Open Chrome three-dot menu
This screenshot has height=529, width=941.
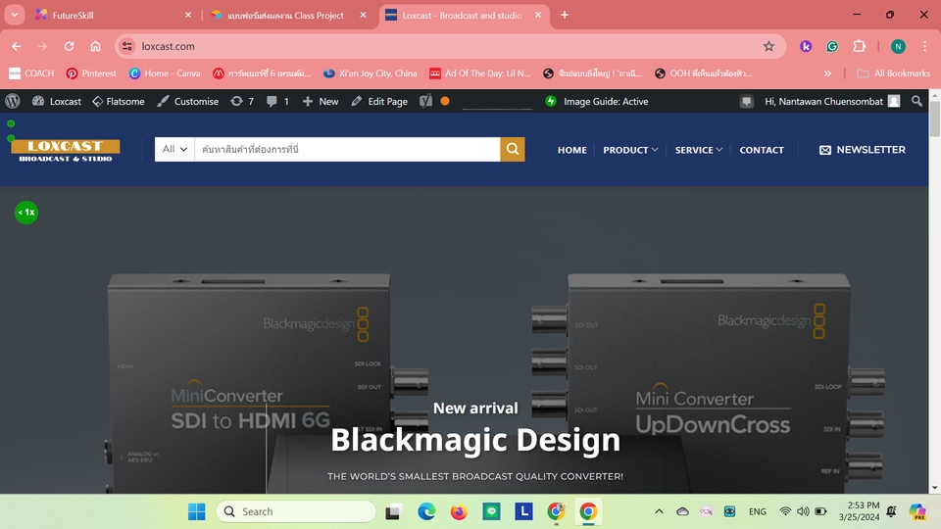coord(924,46)
